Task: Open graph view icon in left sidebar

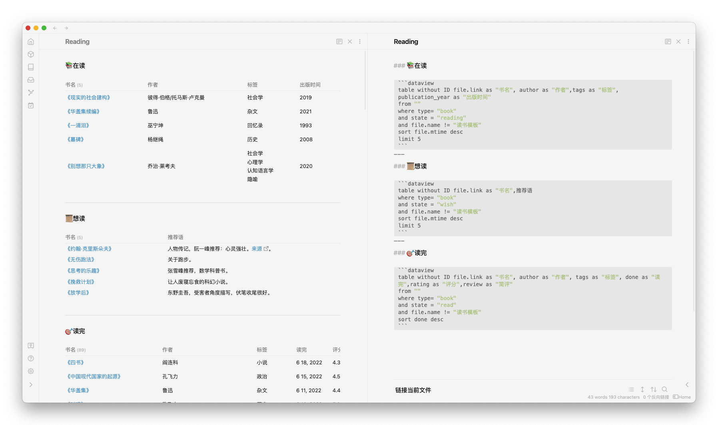Action: click(31, 93)
